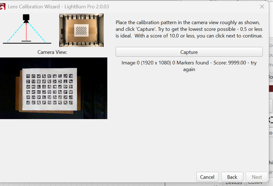The width and height of the screenshot is (273, 186).
Task: Click the black camera icon in diagram
Action: (x=26, y=19)
